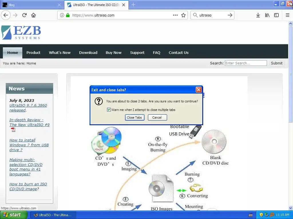Screen dimensions: 293x219
Task: Close the Blog tab
Action: click(x=59, y=5)
